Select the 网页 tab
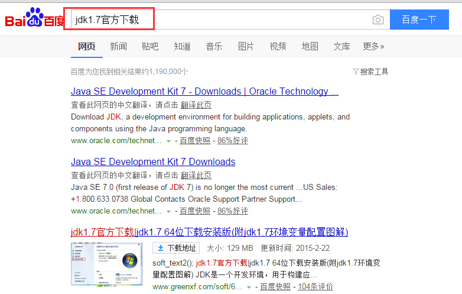 click(x=87, y=46)
